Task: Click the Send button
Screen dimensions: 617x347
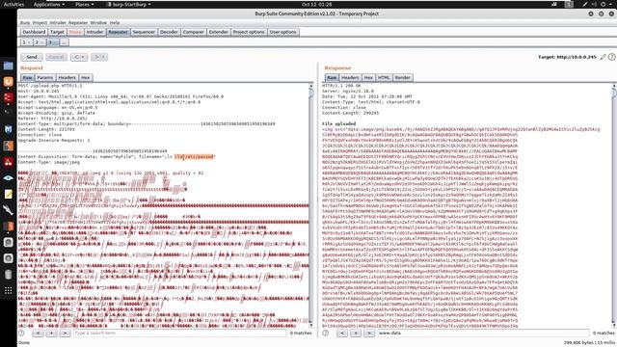Action: pos(32,57)
